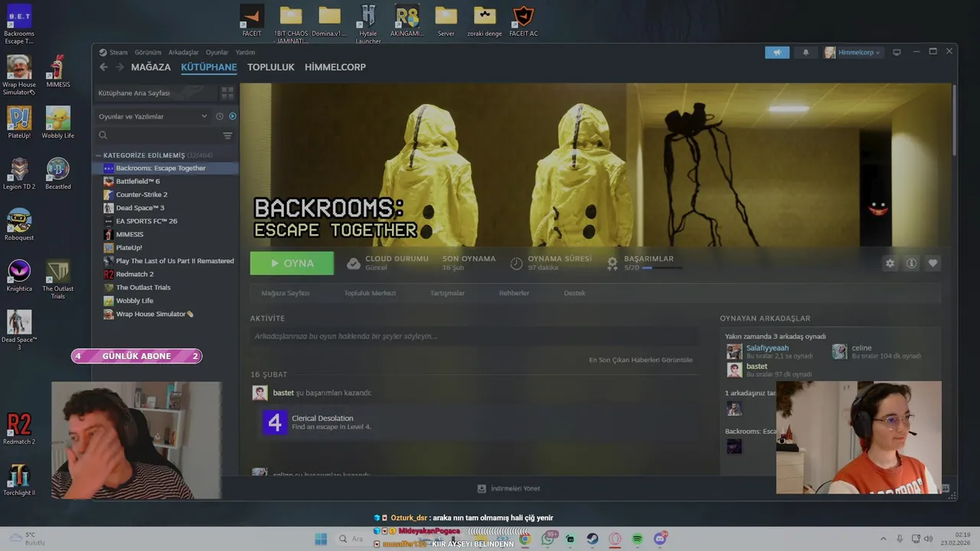Viewport: 980px width, 551px height.
Task: Click Kütüphane Ana Sayfası button
Action: point(155,93)
